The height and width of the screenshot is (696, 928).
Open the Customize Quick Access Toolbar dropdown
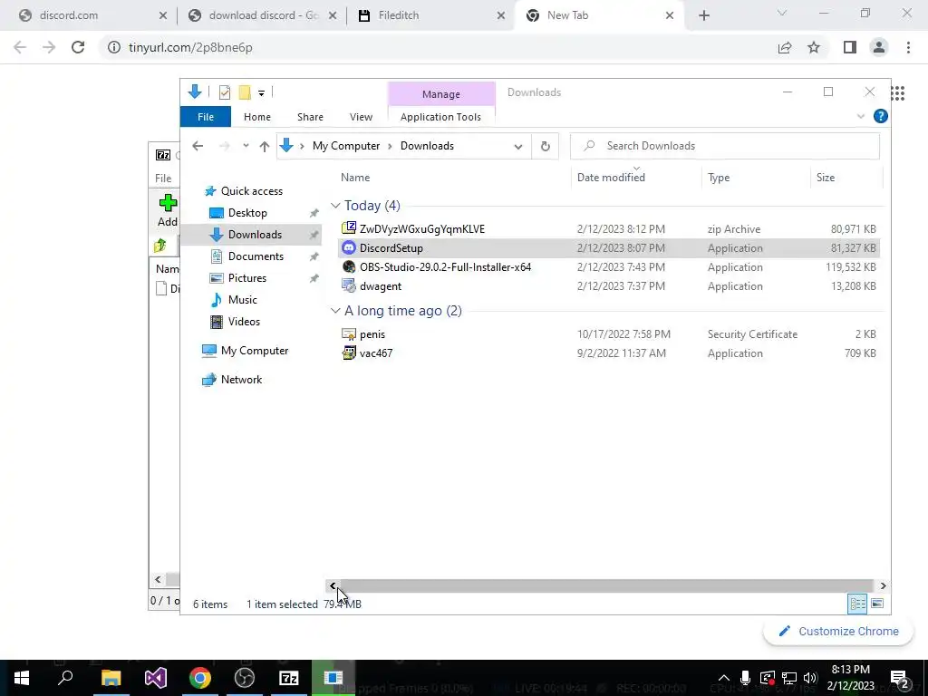click(x=261, y=93)
